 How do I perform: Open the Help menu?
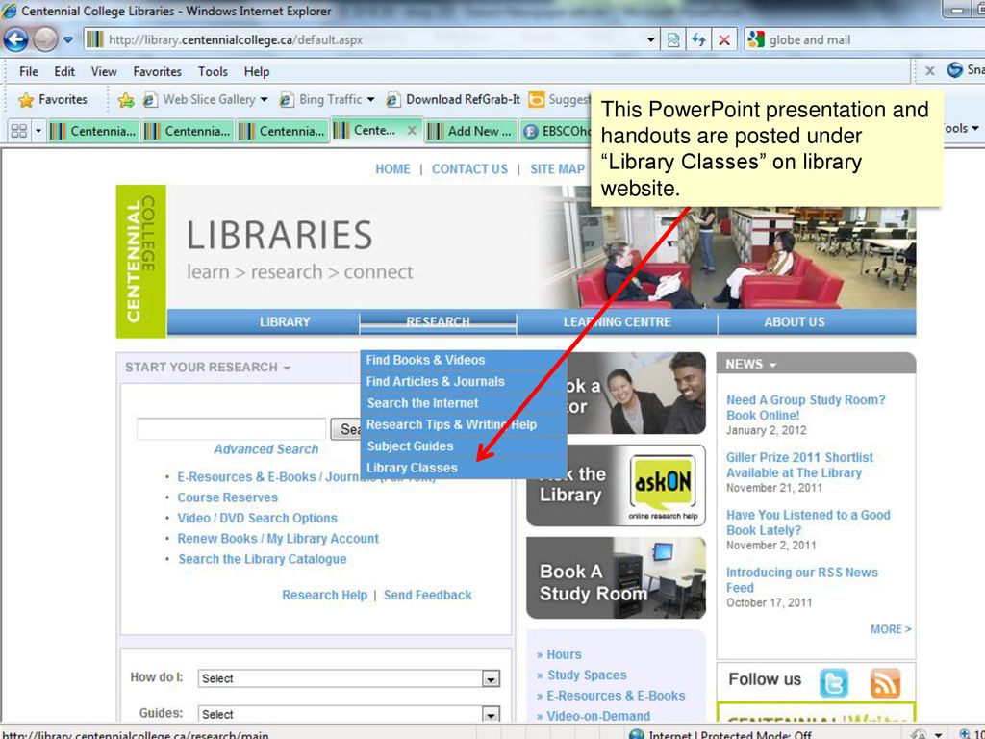(x=256, y=71)
